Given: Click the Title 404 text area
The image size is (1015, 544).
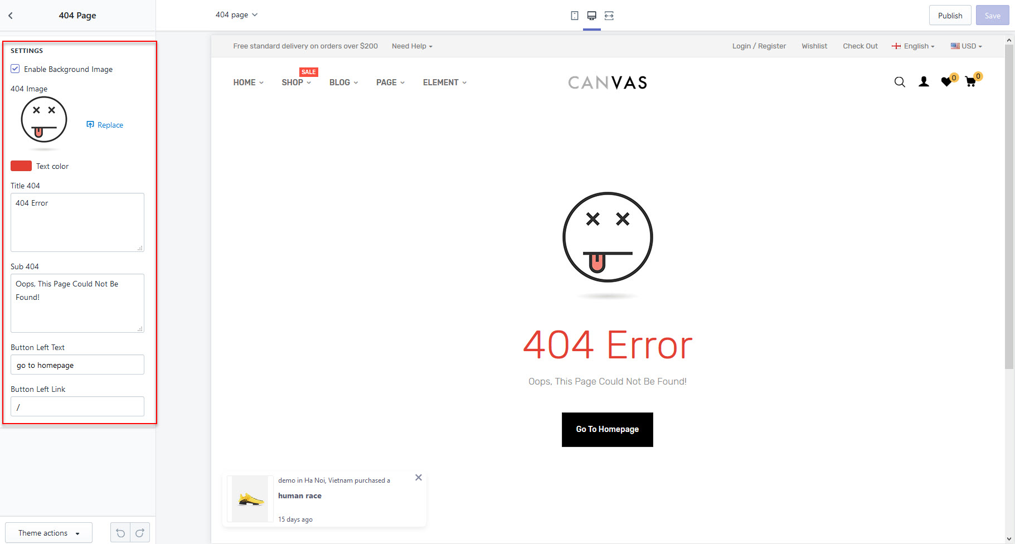Looking at the screenshot, I should pos(77,222).
